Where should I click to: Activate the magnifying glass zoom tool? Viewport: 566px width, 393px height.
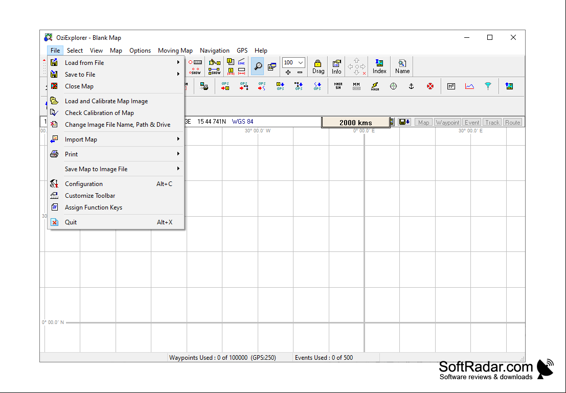[258, 66]
